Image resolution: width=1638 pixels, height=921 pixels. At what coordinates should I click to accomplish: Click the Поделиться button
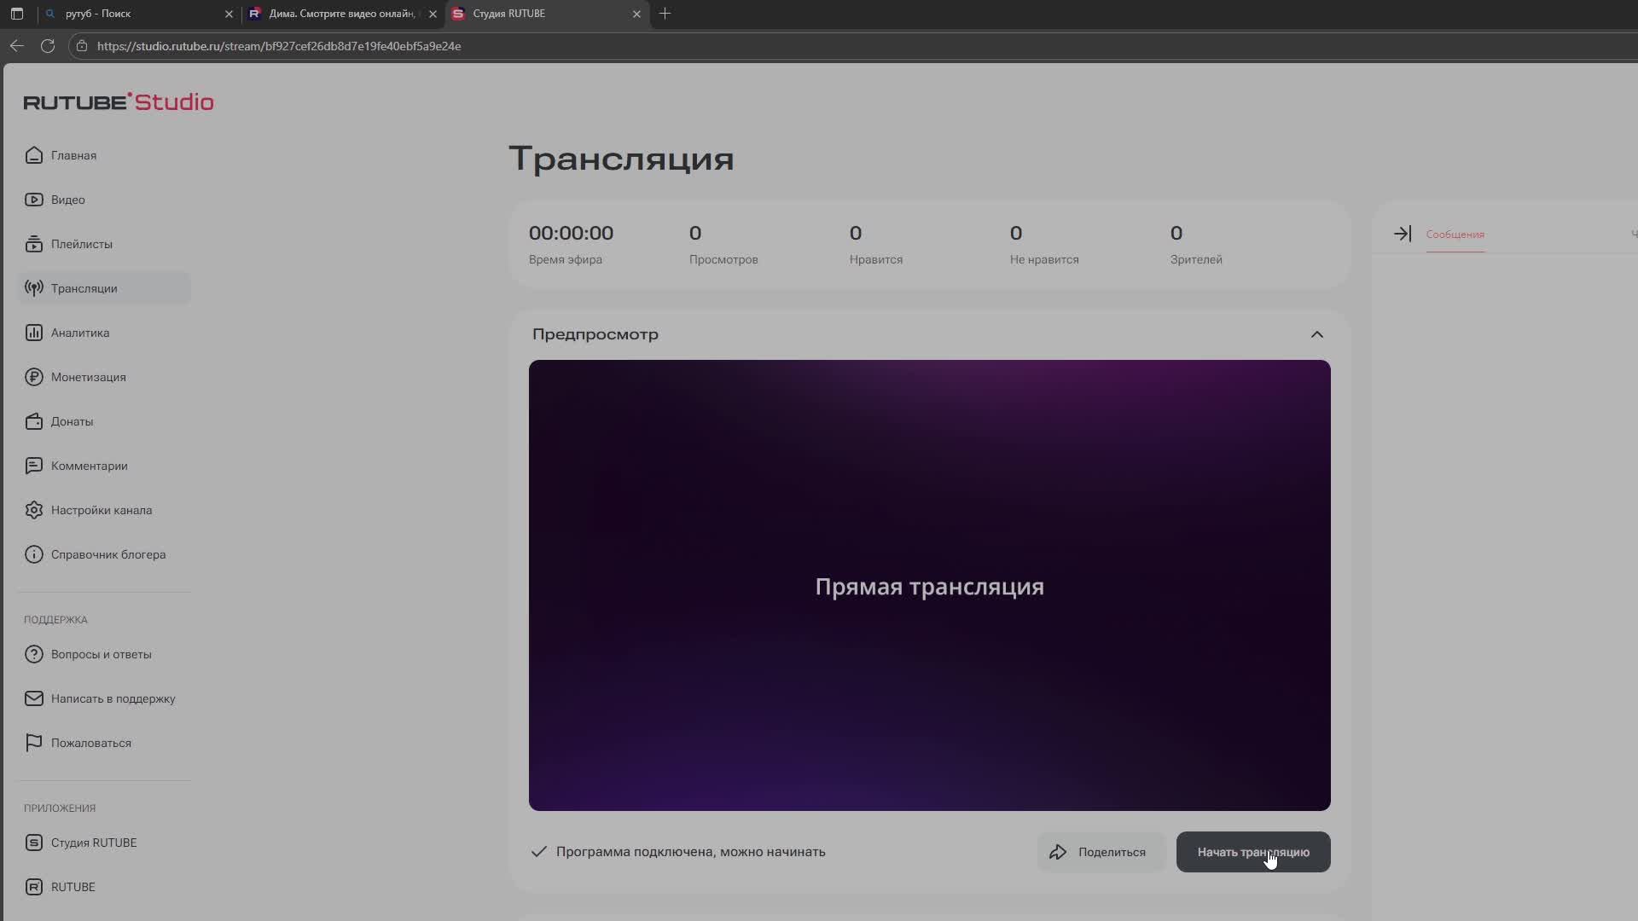coord(1099,852)
